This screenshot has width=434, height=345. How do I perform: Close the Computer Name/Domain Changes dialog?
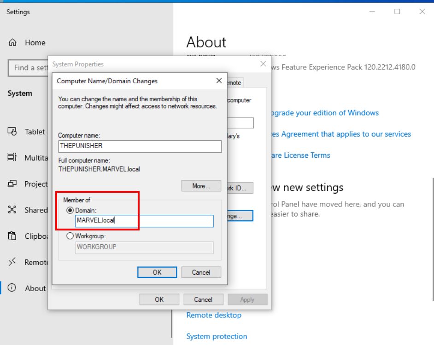pyautogui.click(x=219, y=81)
